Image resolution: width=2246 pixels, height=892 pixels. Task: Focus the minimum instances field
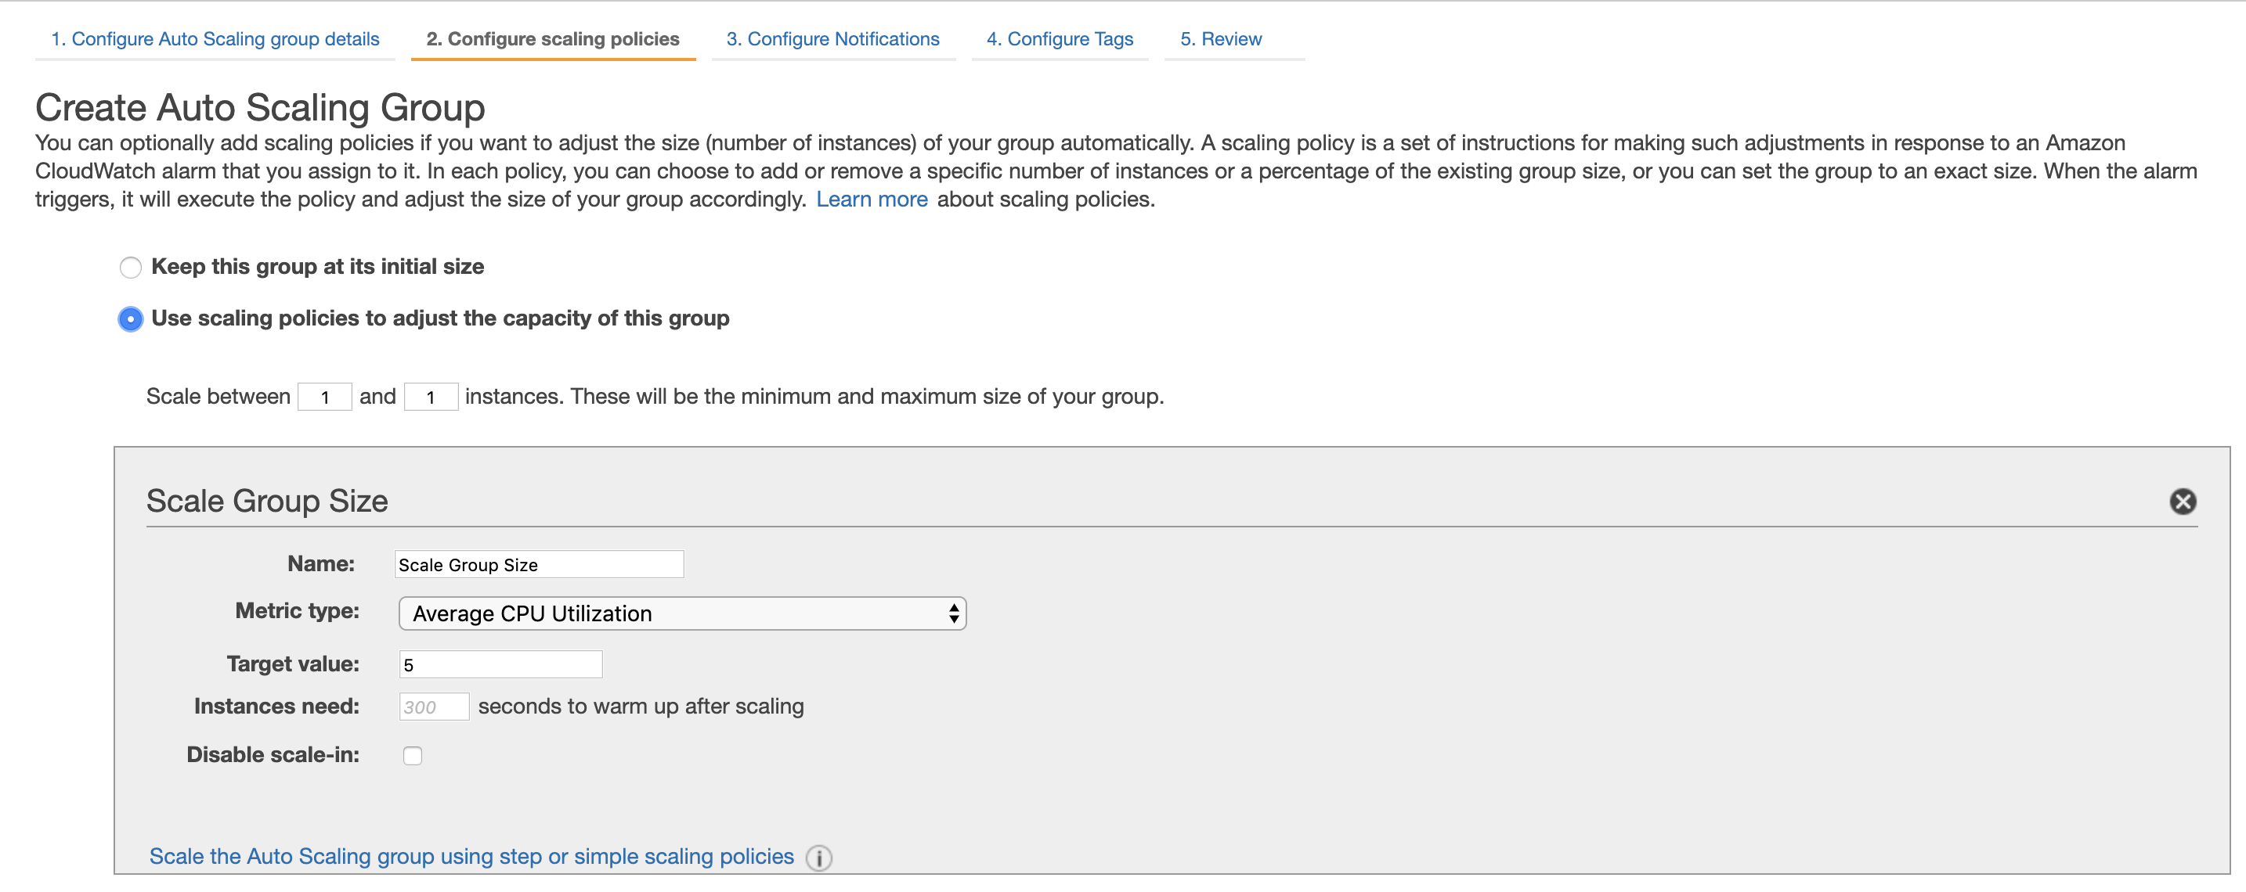[x=324, y=397]
